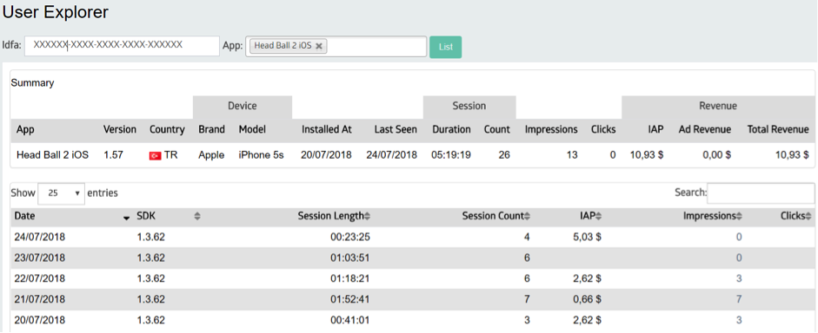The height and width of the screenshot is (333, 818).
Task: Click the summary Last Seen date
Action: click(x=391, y=155)
